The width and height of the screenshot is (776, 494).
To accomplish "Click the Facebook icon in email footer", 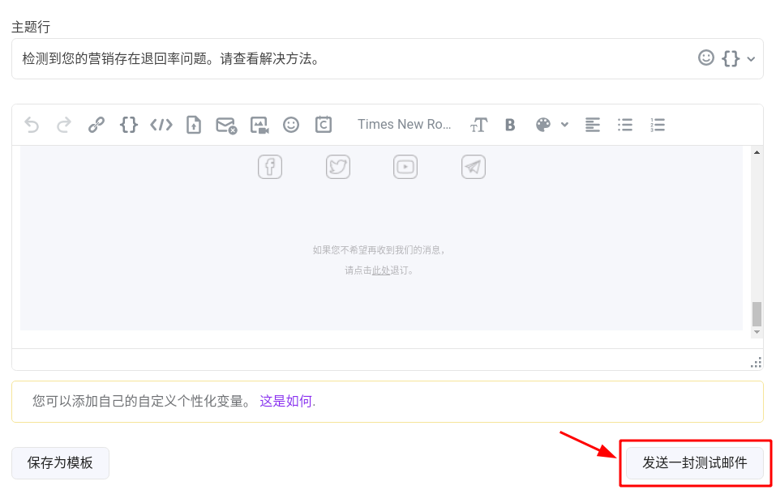I will (x=270, y=167).
